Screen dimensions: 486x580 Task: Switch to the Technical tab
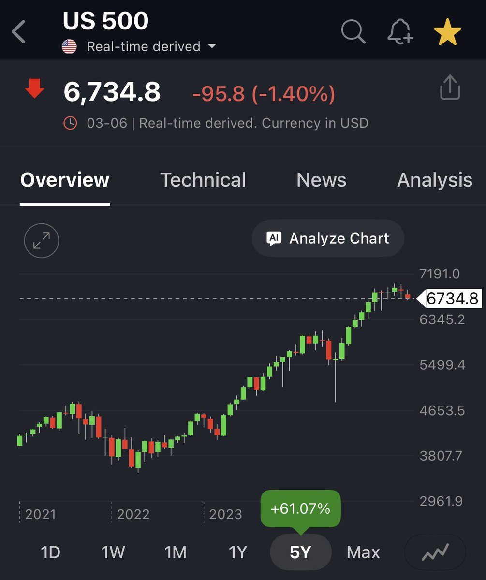[203, 180]
